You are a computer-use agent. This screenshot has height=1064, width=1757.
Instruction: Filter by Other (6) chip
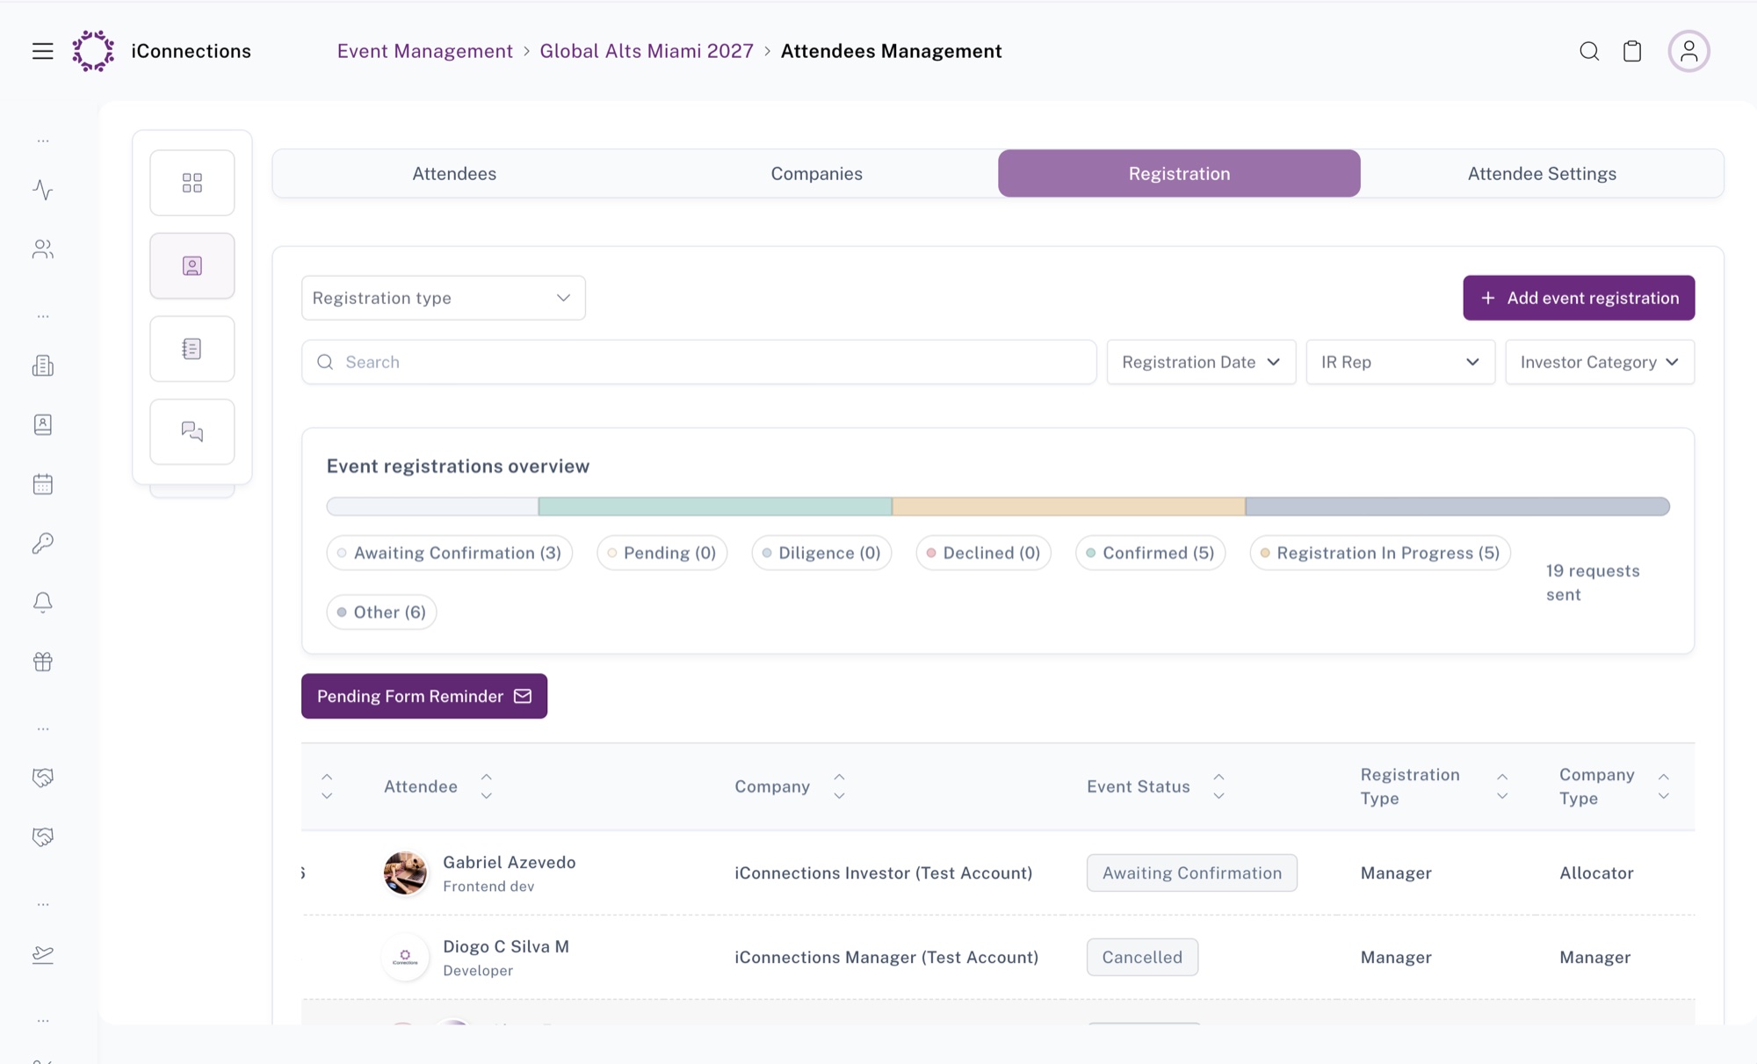pyautogui.click(x=381, y=612)
